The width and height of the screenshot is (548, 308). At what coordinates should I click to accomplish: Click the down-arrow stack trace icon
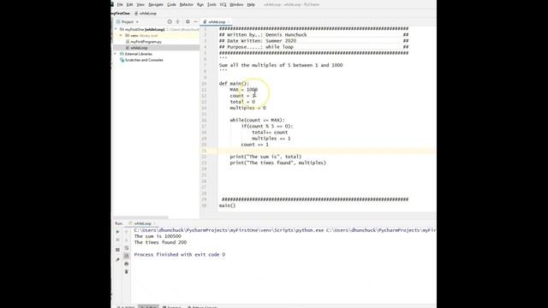pos(127,240)
